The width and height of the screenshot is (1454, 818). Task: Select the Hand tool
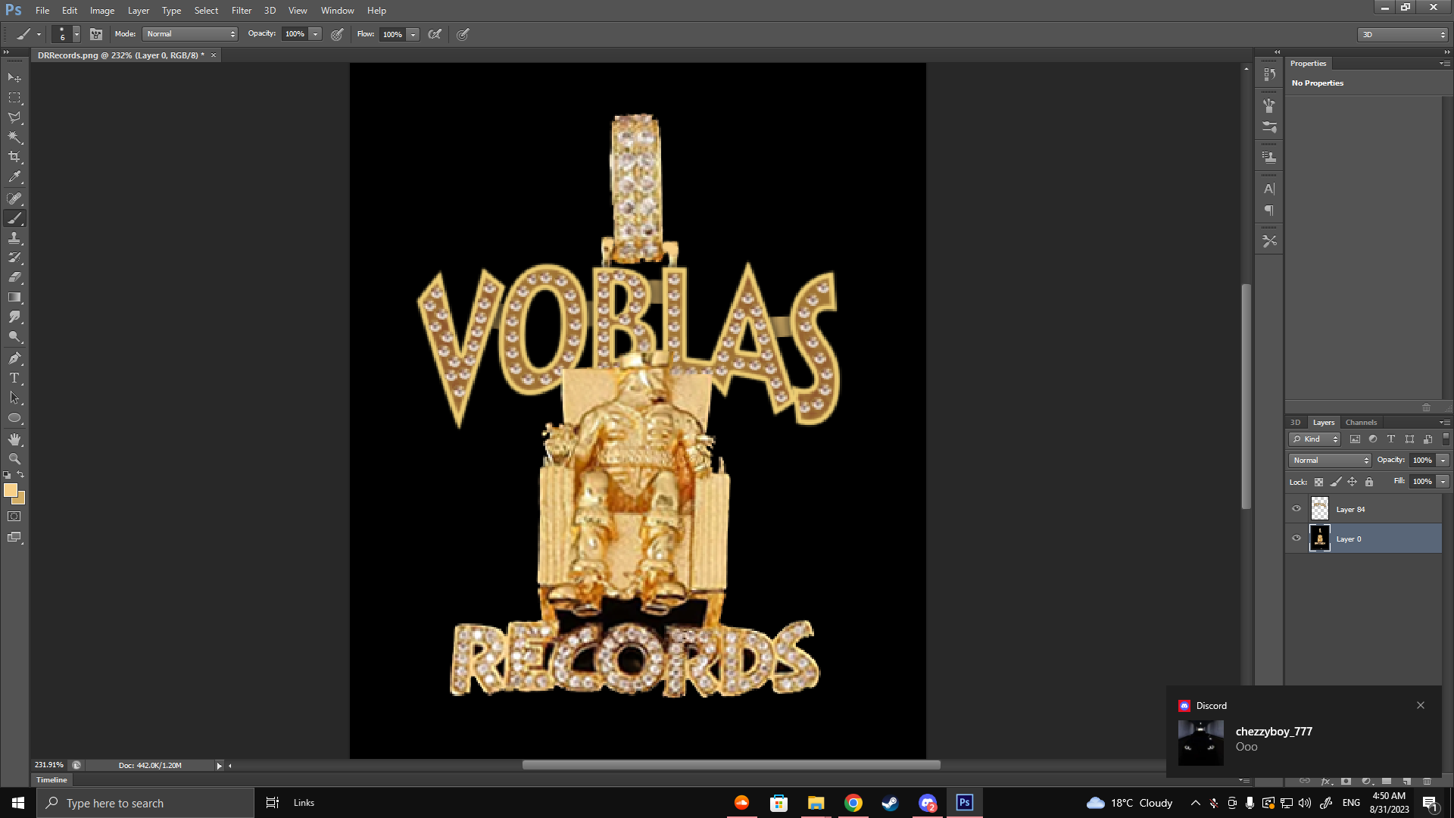pos(14,439)
